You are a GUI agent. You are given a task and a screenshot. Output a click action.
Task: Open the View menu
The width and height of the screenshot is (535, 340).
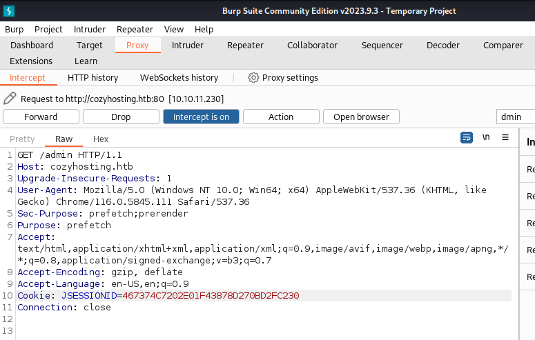click(x=174, y=30)
